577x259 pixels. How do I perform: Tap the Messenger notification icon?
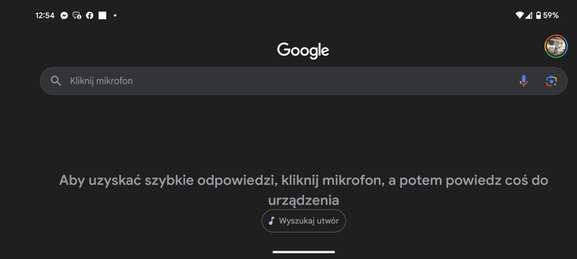point(64,15)
